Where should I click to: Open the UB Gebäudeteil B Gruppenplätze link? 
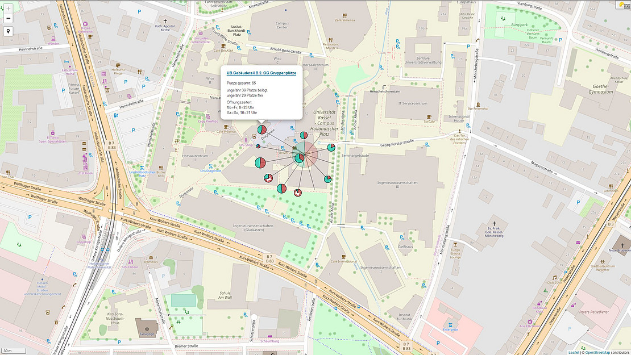tap(261, 73)
